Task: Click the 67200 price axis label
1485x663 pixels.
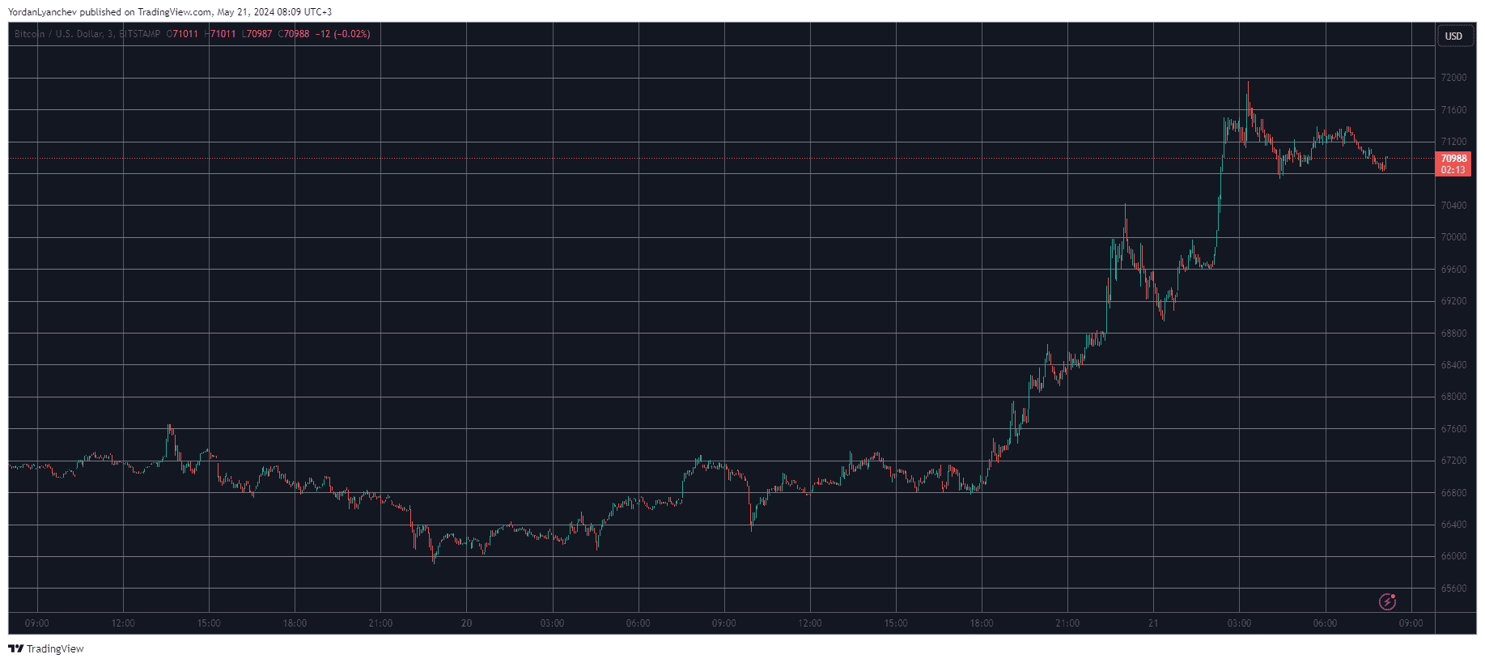Action: [x=1453, y=461]
